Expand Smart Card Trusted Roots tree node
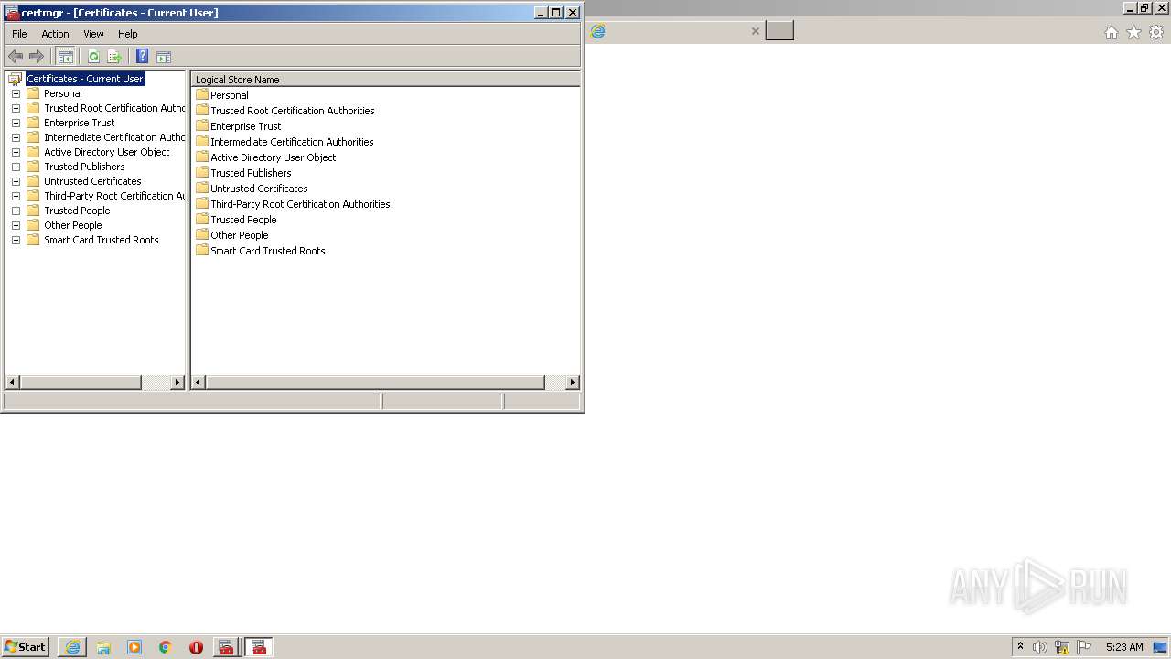The height and width of the screenshot is (659, 1171). [x=16, y=240]
